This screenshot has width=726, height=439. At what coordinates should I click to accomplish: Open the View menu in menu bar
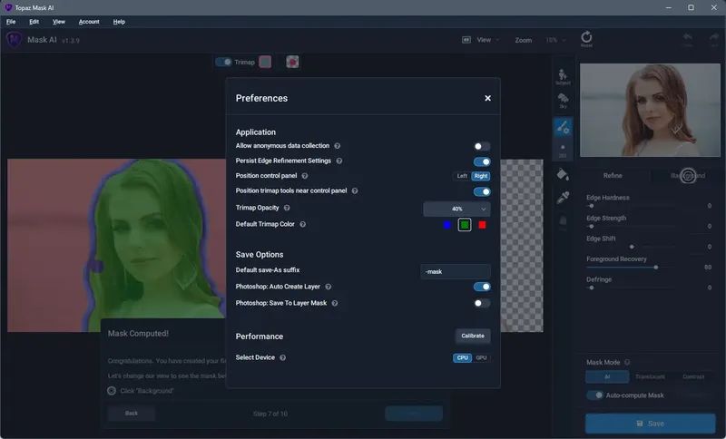click(59, 22)
